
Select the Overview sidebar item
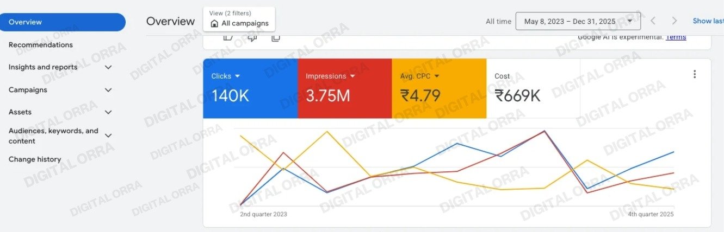tap(63, 22)
